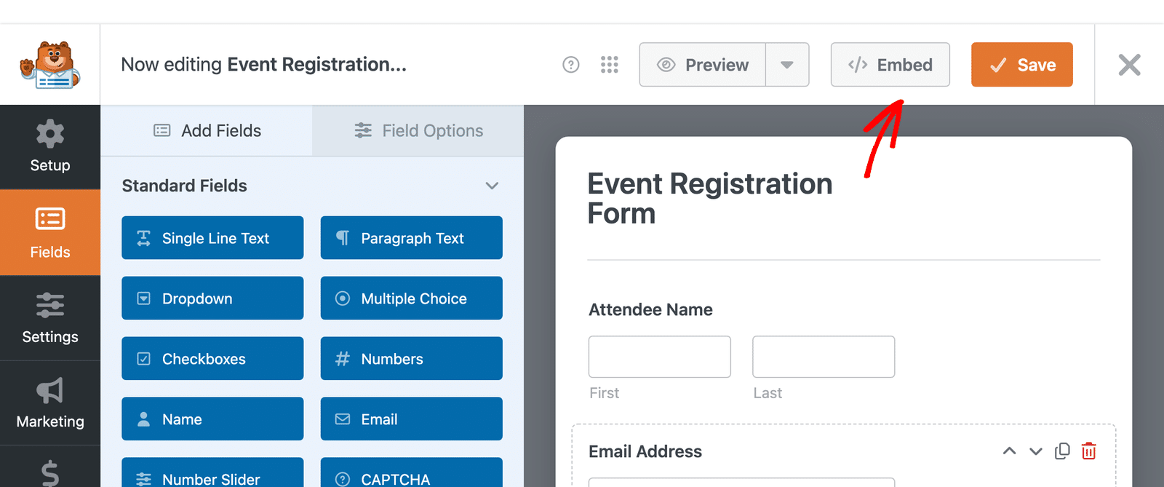Move Email Address field down
The image size is (1164, 487).
tap(1036, 451)
